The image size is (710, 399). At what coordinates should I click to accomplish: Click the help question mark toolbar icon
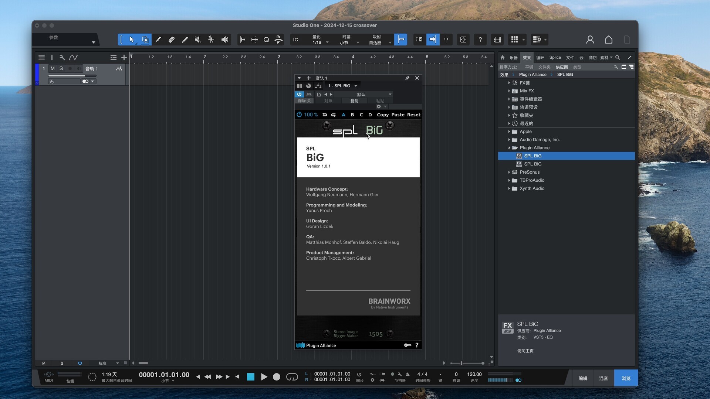coord(480,40)
